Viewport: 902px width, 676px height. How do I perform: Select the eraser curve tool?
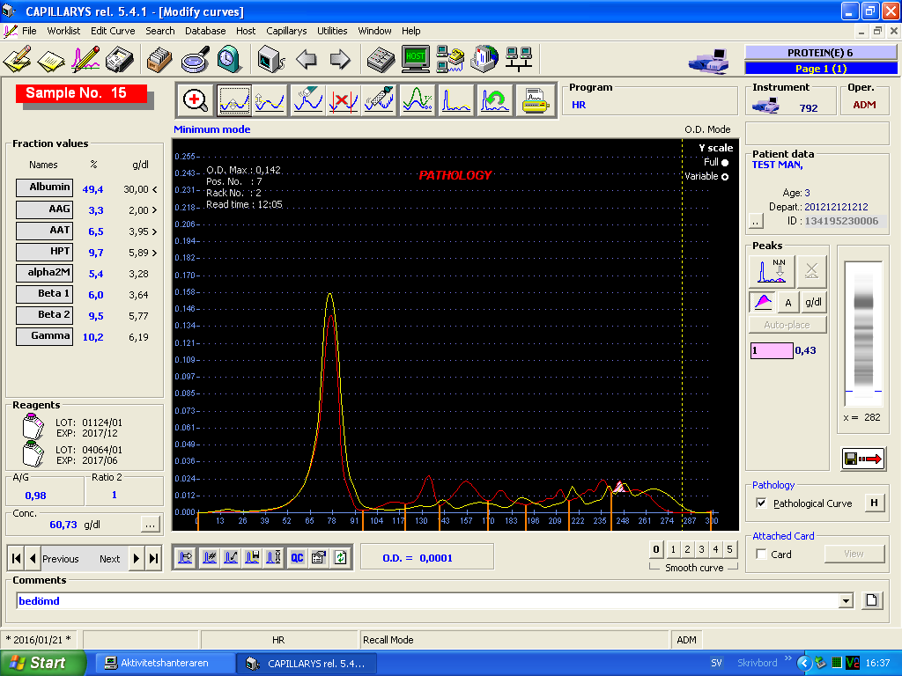(307, 100)
